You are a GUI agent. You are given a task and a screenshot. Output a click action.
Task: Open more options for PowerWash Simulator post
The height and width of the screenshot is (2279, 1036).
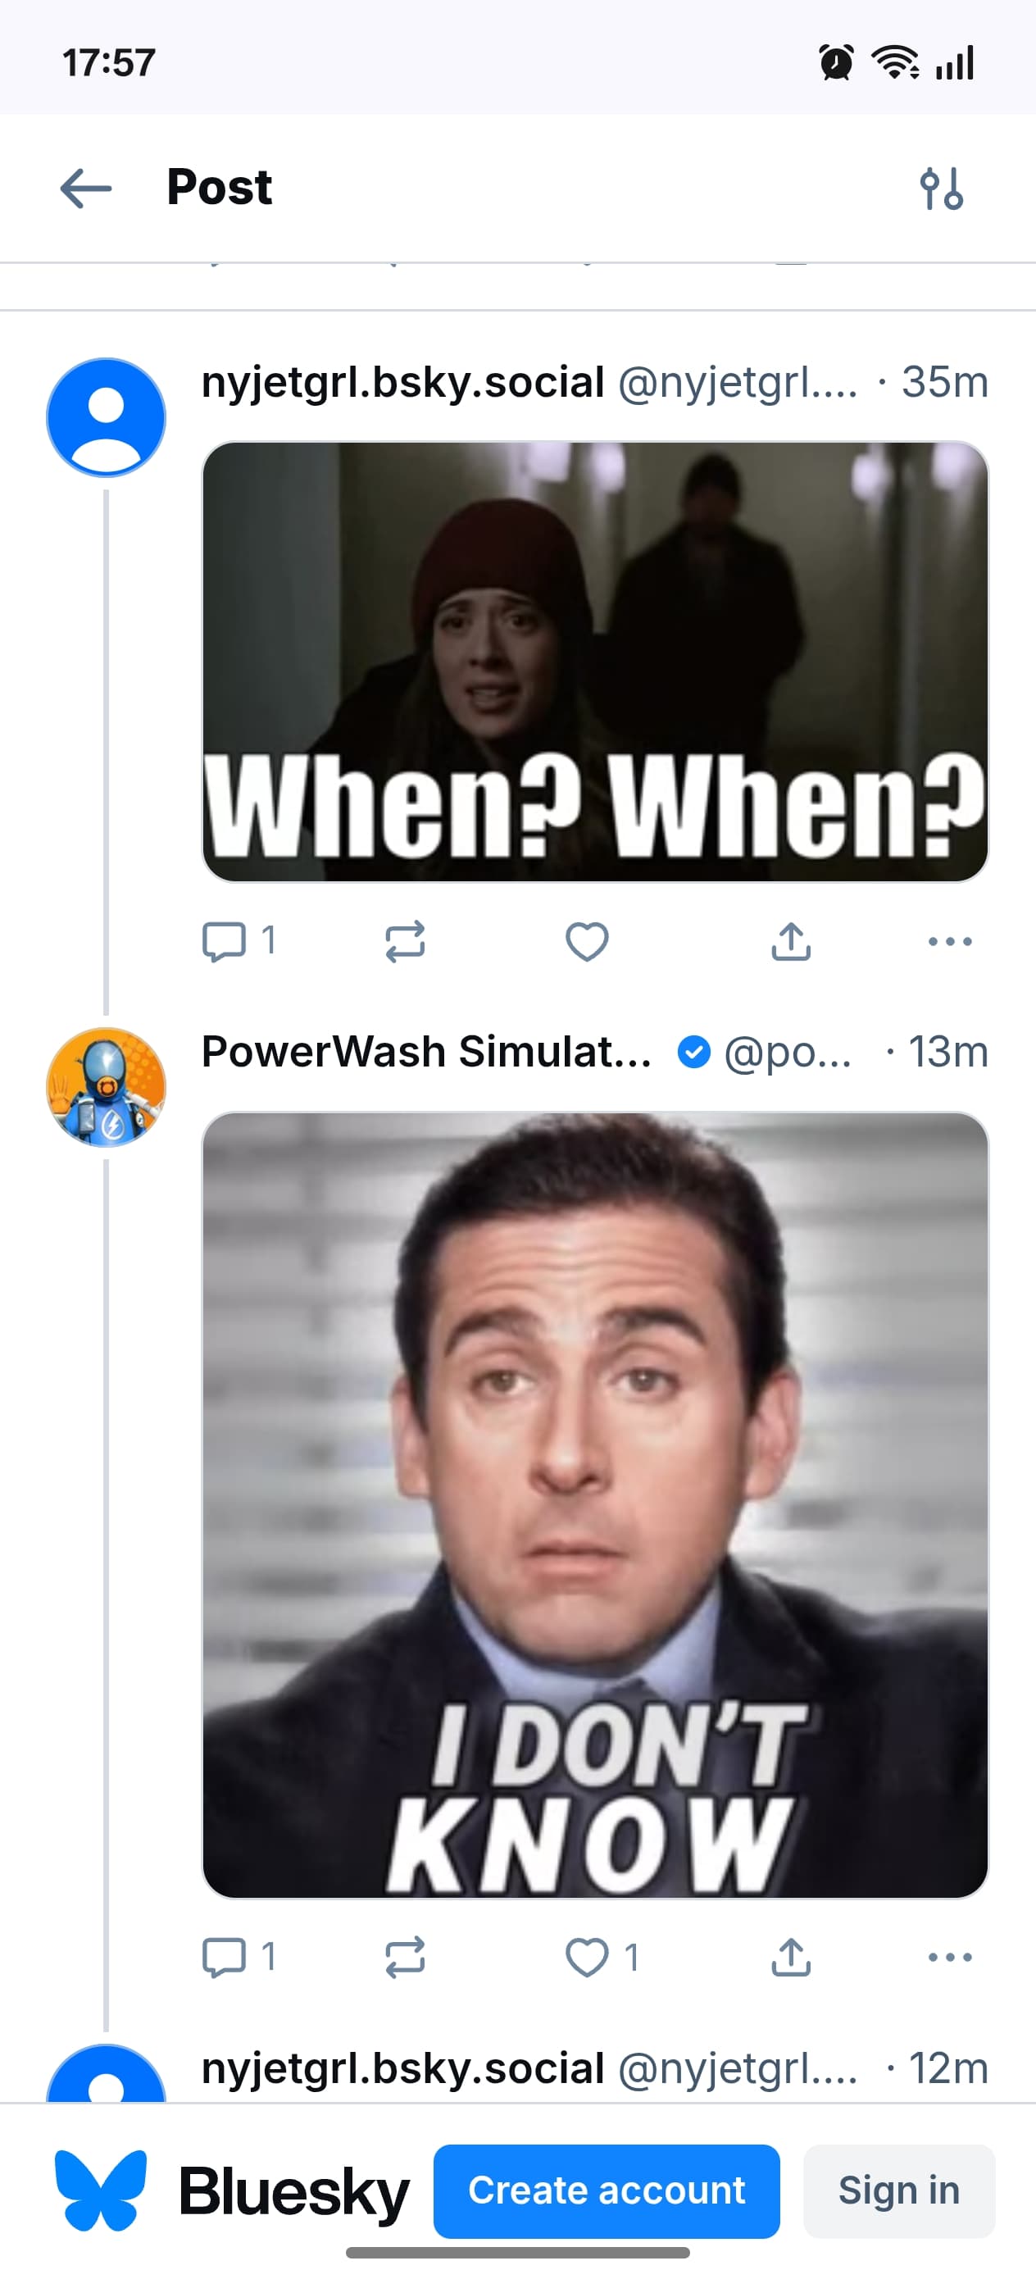(950, 1956)
